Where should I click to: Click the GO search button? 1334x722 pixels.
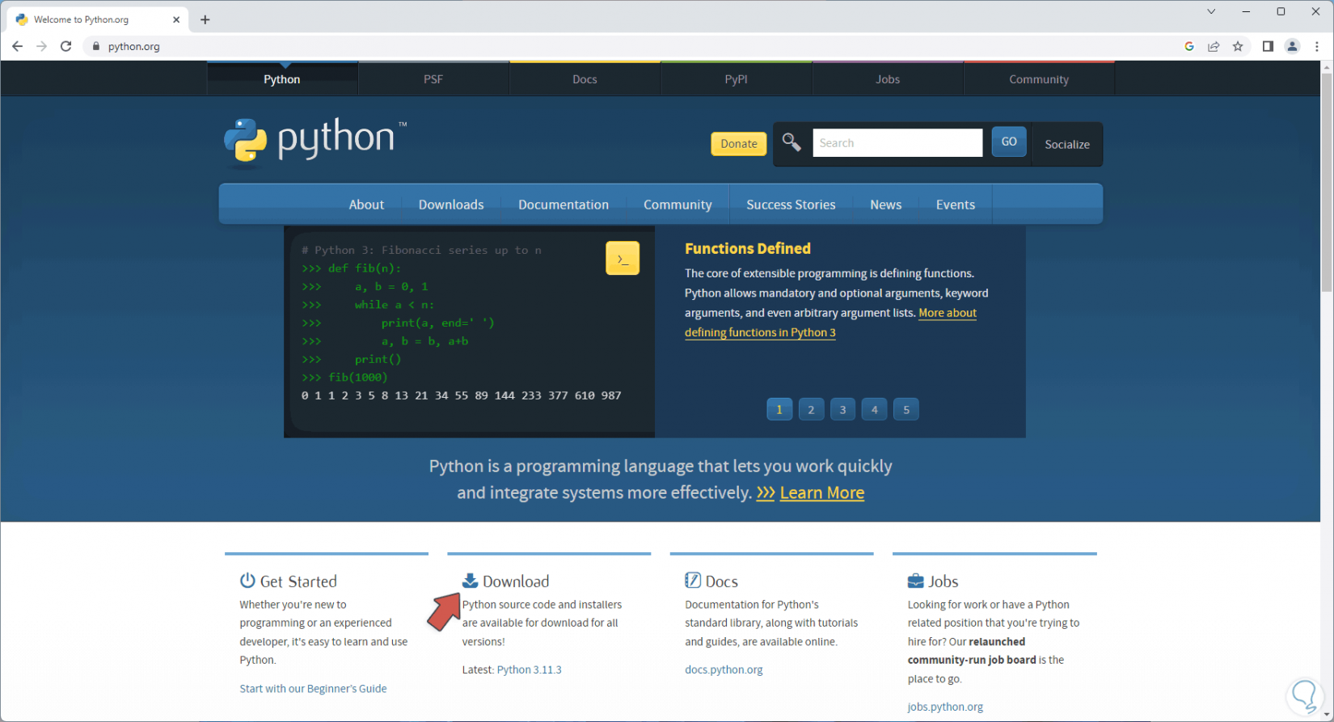tap(1009, 141)
